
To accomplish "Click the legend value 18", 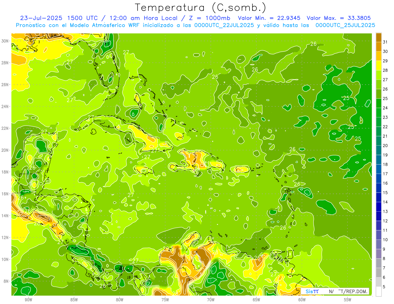I will (385, 164).
